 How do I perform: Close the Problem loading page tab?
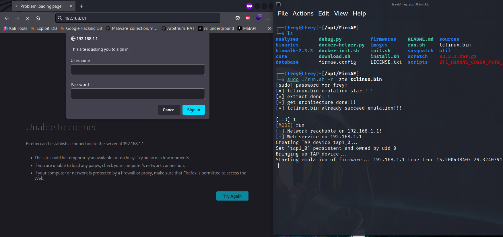tap(71, 6)
